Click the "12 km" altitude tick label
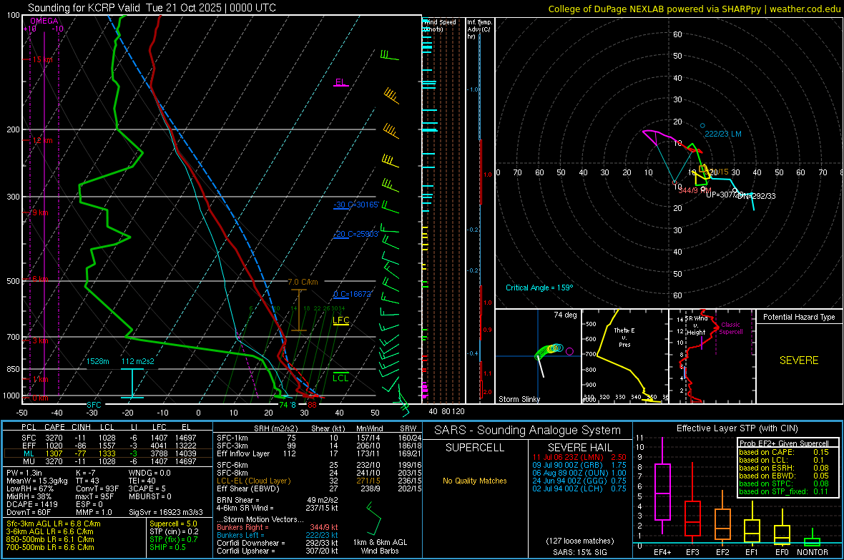 42,141
